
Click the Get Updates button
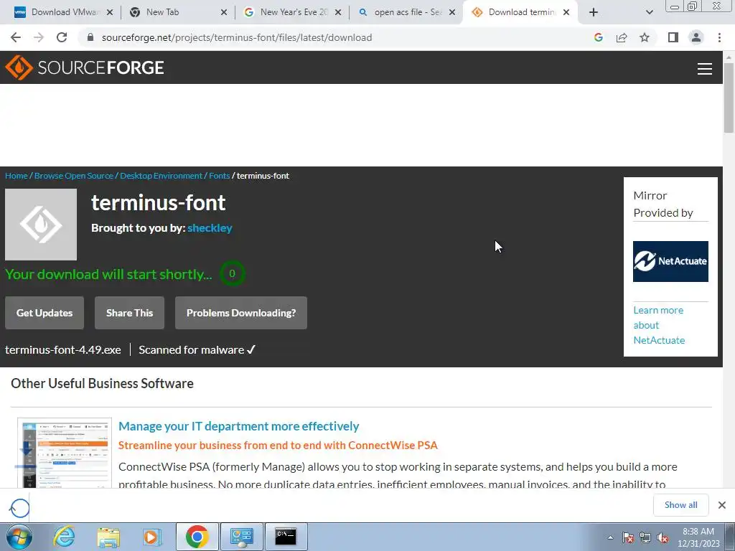click(45, 313)
